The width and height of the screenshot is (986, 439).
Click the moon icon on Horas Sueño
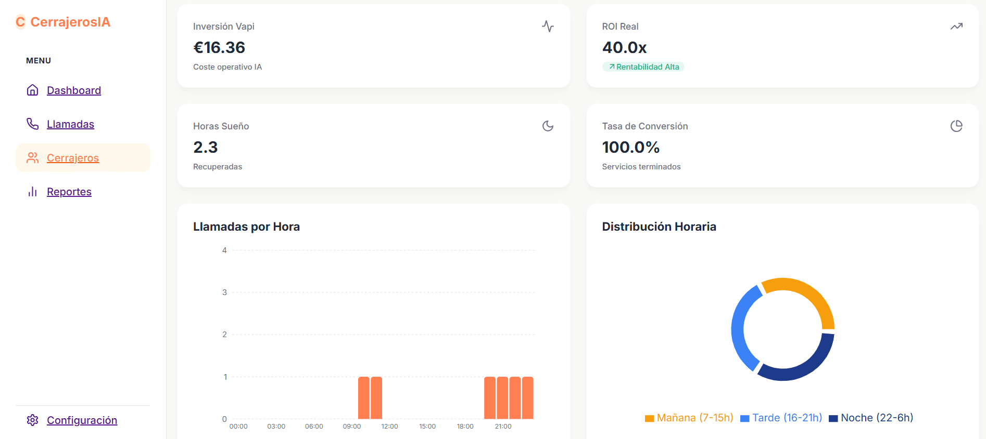click(548, 126)
